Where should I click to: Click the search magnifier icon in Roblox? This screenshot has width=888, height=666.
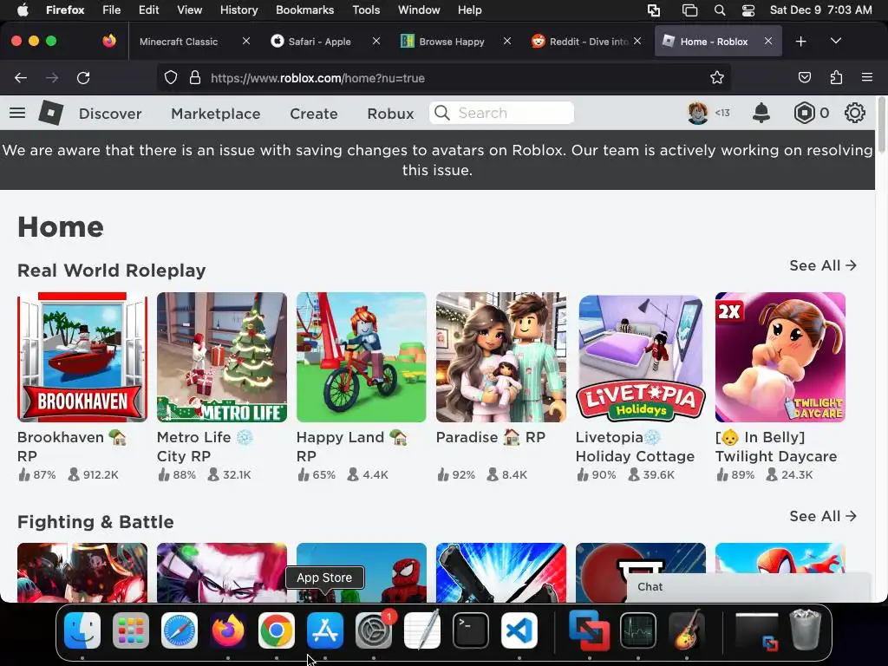click(x=442, y=113)
